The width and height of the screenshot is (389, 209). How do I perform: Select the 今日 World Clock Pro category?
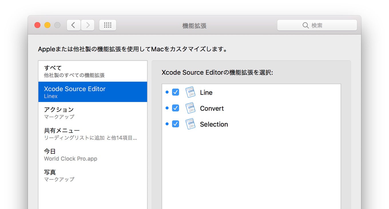click(93, 155)
